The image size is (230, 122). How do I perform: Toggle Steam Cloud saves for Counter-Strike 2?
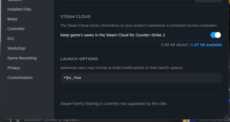pyautogui.click(x=216, y=35)
